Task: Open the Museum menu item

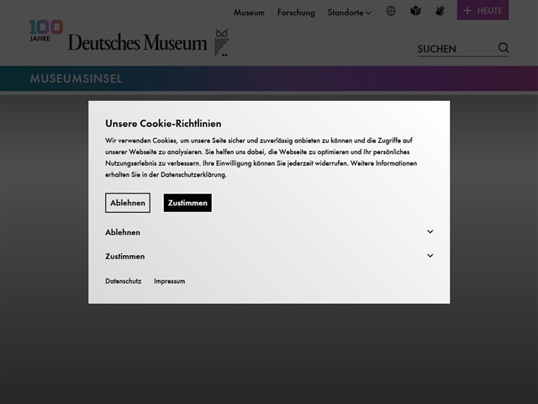Action: point(249,13)
